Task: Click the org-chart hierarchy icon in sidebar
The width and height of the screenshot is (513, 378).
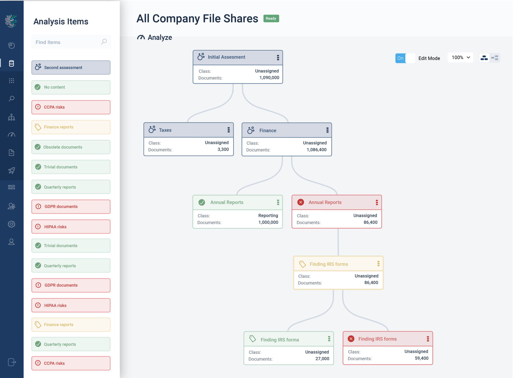Action: point(12,117)
